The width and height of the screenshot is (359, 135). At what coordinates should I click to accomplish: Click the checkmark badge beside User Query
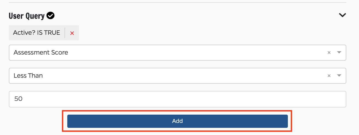(x=50, y=16)
